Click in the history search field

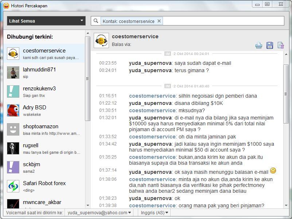(x=222, y=21)
